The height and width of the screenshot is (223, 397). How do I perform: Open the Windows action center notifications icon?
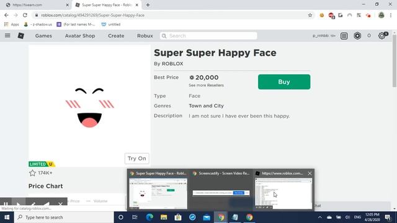(388, 217)
